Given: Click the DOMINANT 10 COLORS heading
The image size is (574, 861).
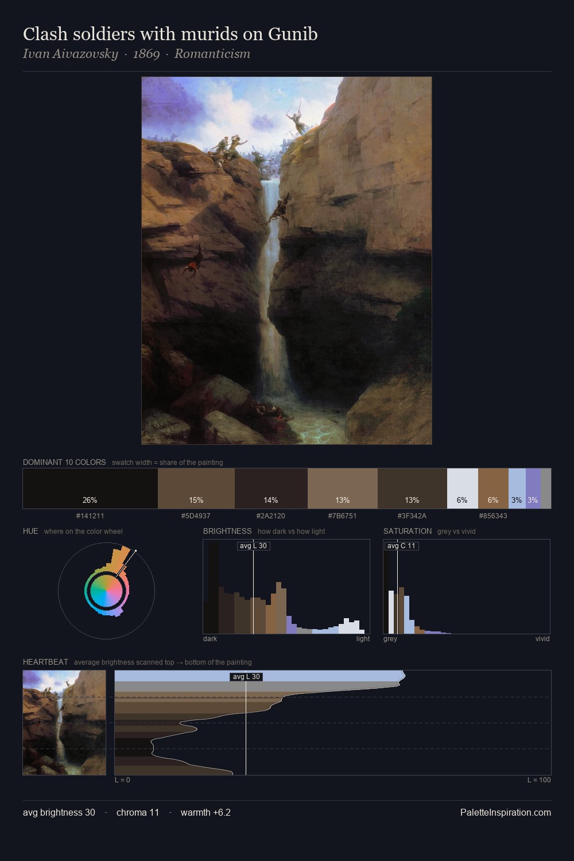Looking at the screenshot, I should (64, 462).
